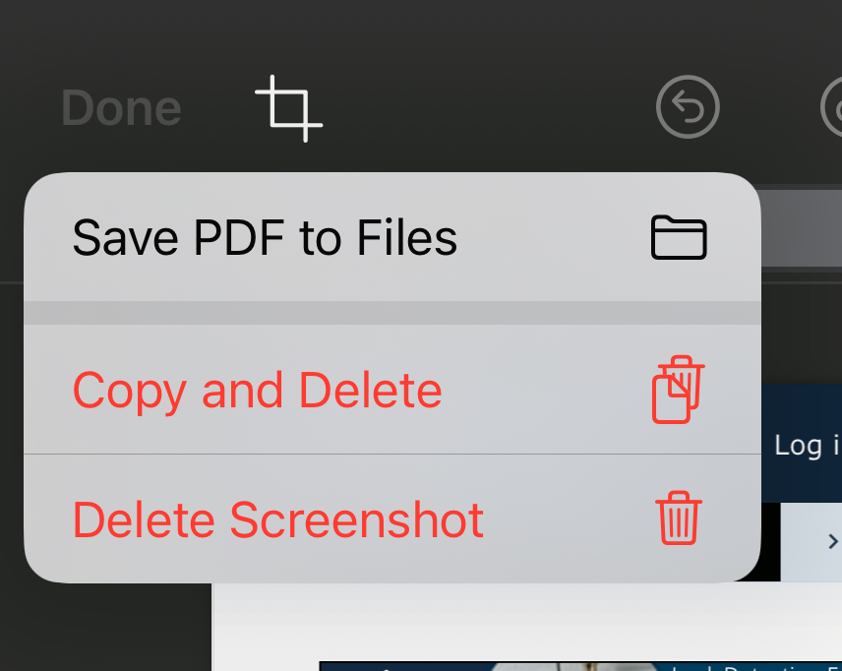
Task: Tap the undo arrow icon
Action: (x=688, y=107)
